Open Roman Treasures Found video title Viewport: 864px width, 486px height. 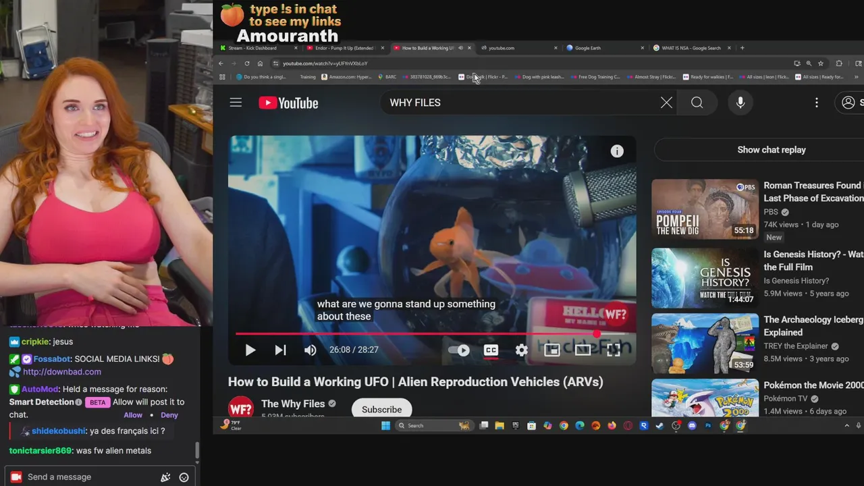coord(813,192)
